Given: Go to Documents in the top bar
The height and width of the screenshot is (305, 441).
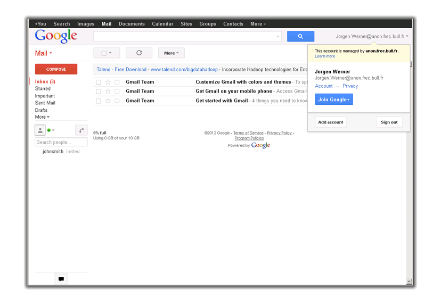Looking at the screenshot, I should click(132, 24).
